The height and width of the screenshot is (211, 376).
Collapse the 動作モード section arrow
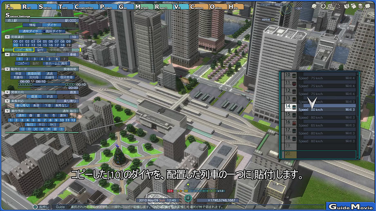click(7, 69)
